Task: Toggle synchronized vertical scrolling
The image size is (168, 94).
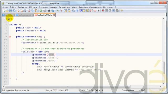Action: tap(65, 11)
